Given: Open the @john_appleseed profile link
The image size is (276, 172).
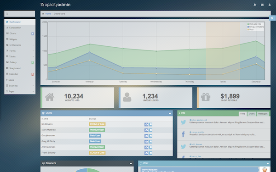Looking at the screenshot, I should click(x=198, y=120).
